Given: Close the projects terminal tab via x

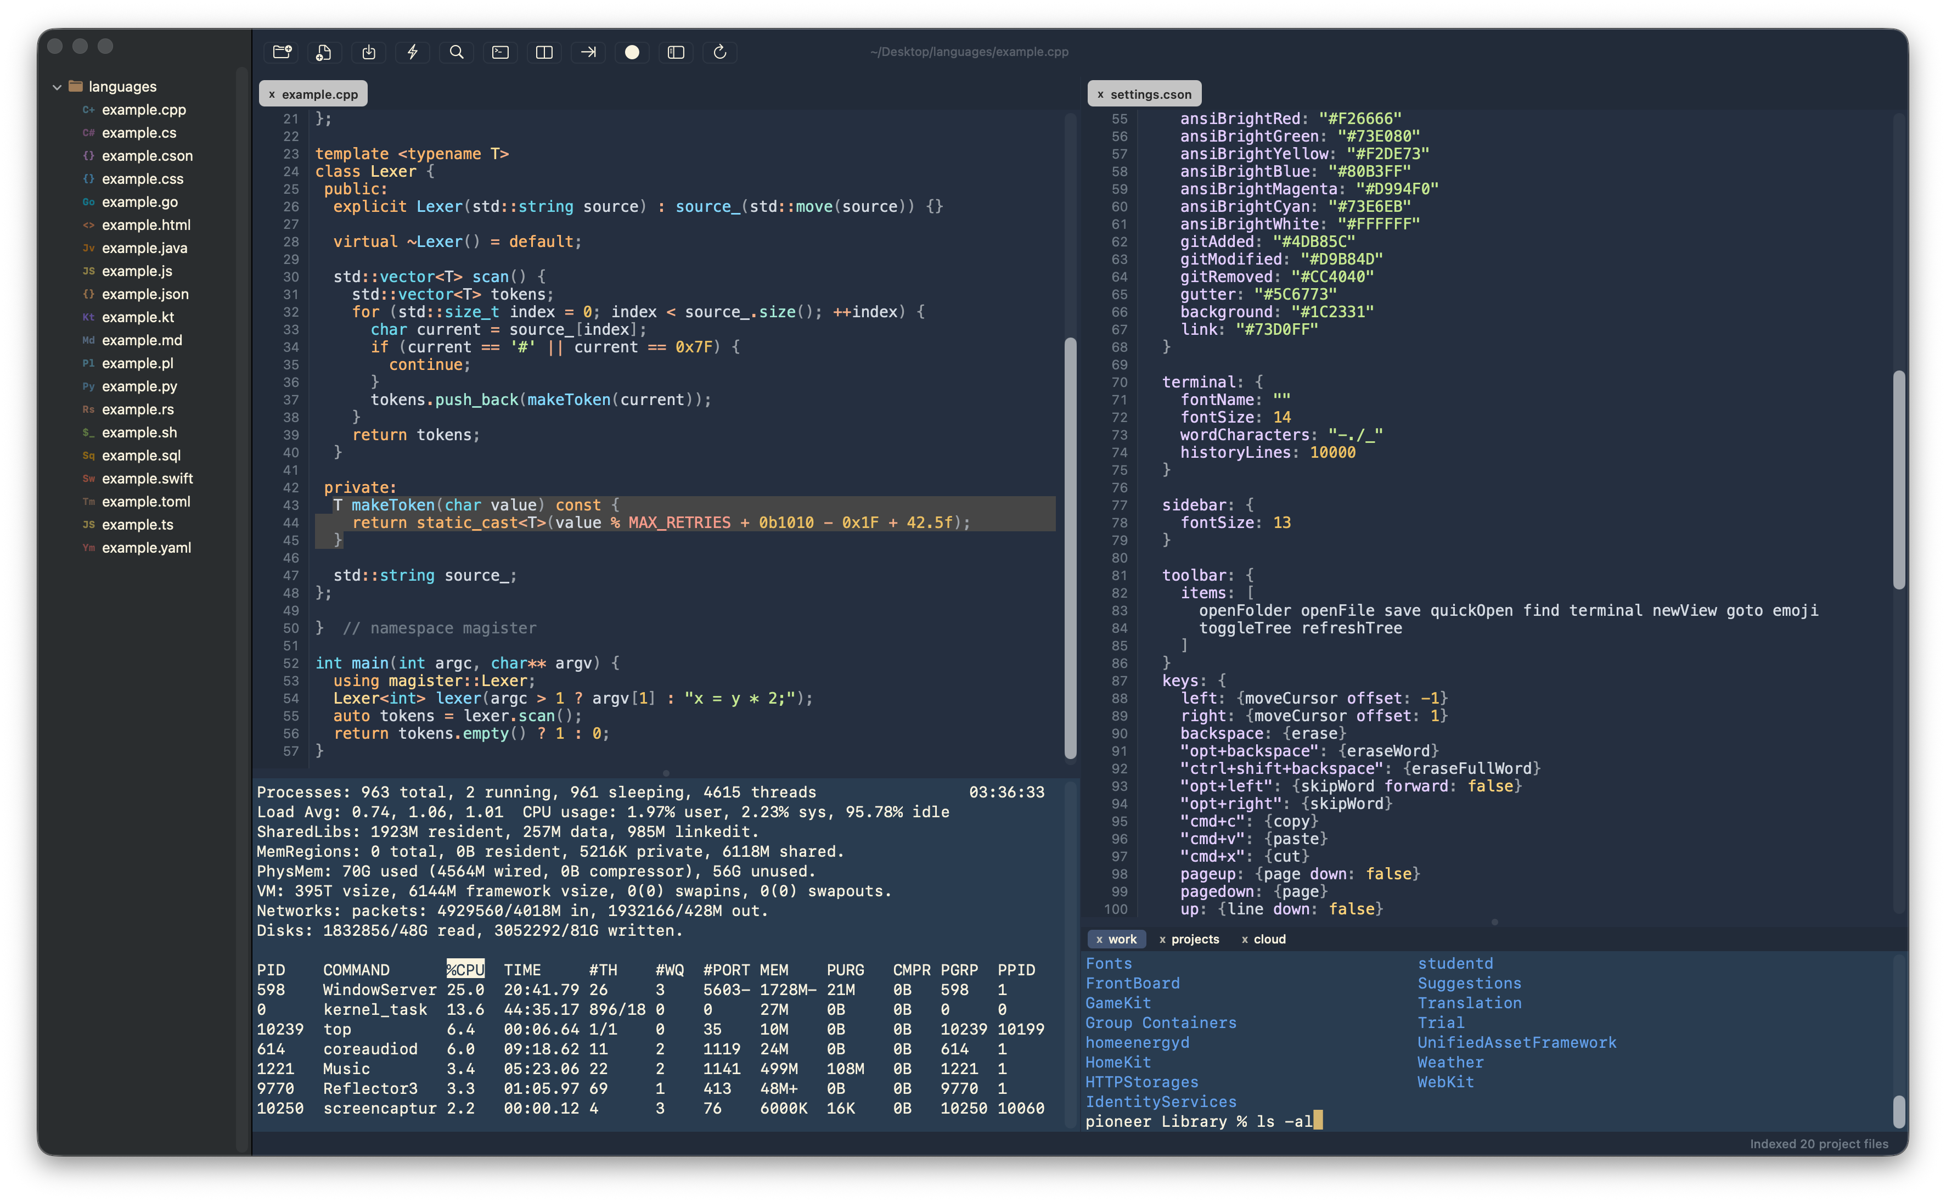Looking at the screenshot, I should tap(1162, 940).
